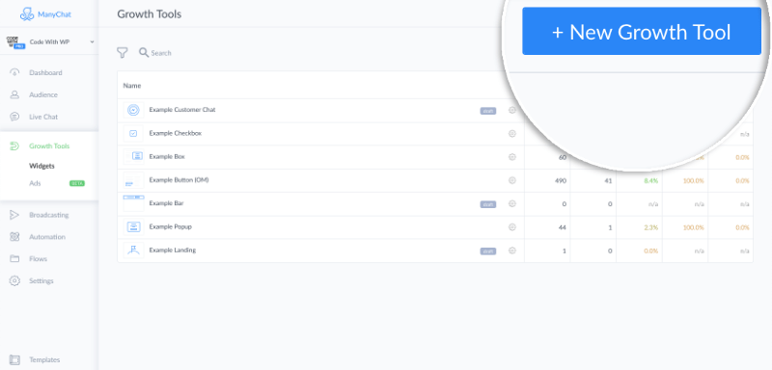Viewport: 772px width, 370px height.
Task: Open Flows section
Action: pyautogui.click(x=38, y=259)
